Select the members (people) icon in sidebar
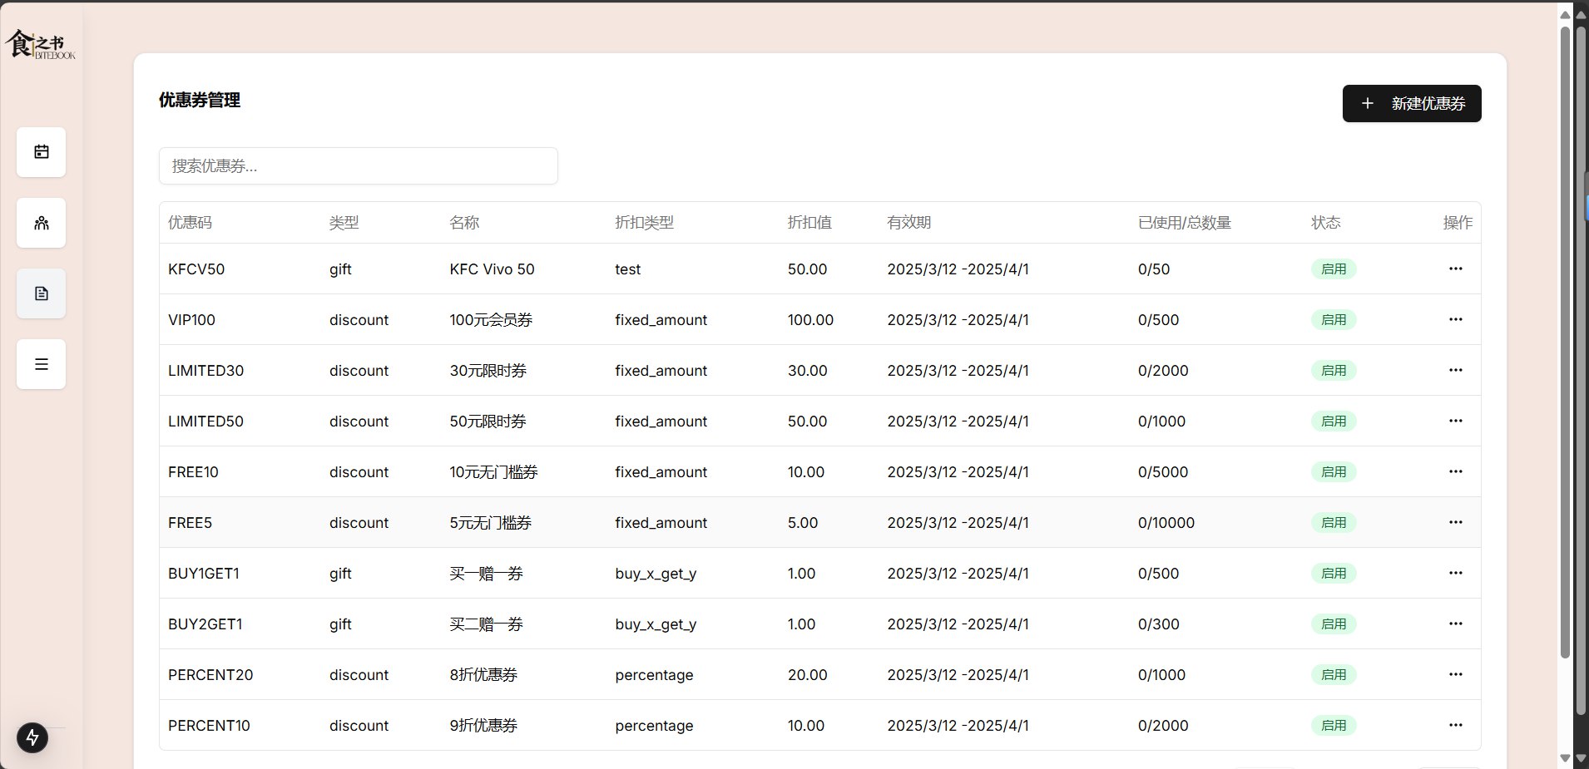 point(41,223)
